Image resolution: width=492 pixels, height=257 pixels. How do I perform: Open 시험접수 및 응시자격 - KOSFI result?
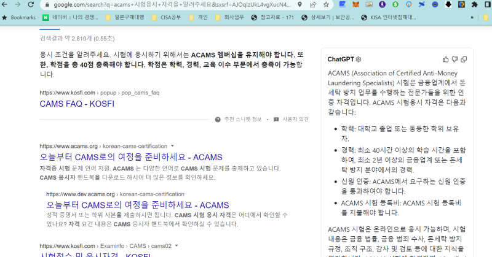95,255
